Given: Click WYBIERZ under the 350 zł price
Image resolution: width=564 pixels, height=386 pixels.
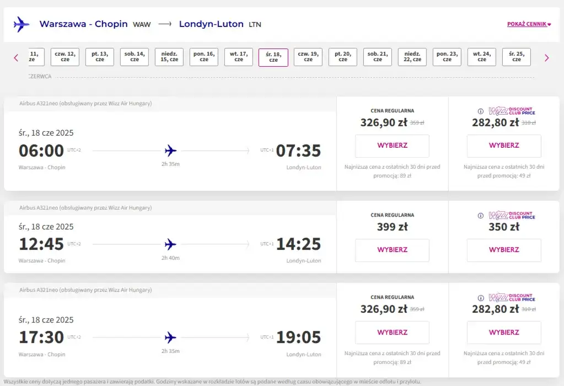Looking at the screenshot, I should (x=504, y=250).
